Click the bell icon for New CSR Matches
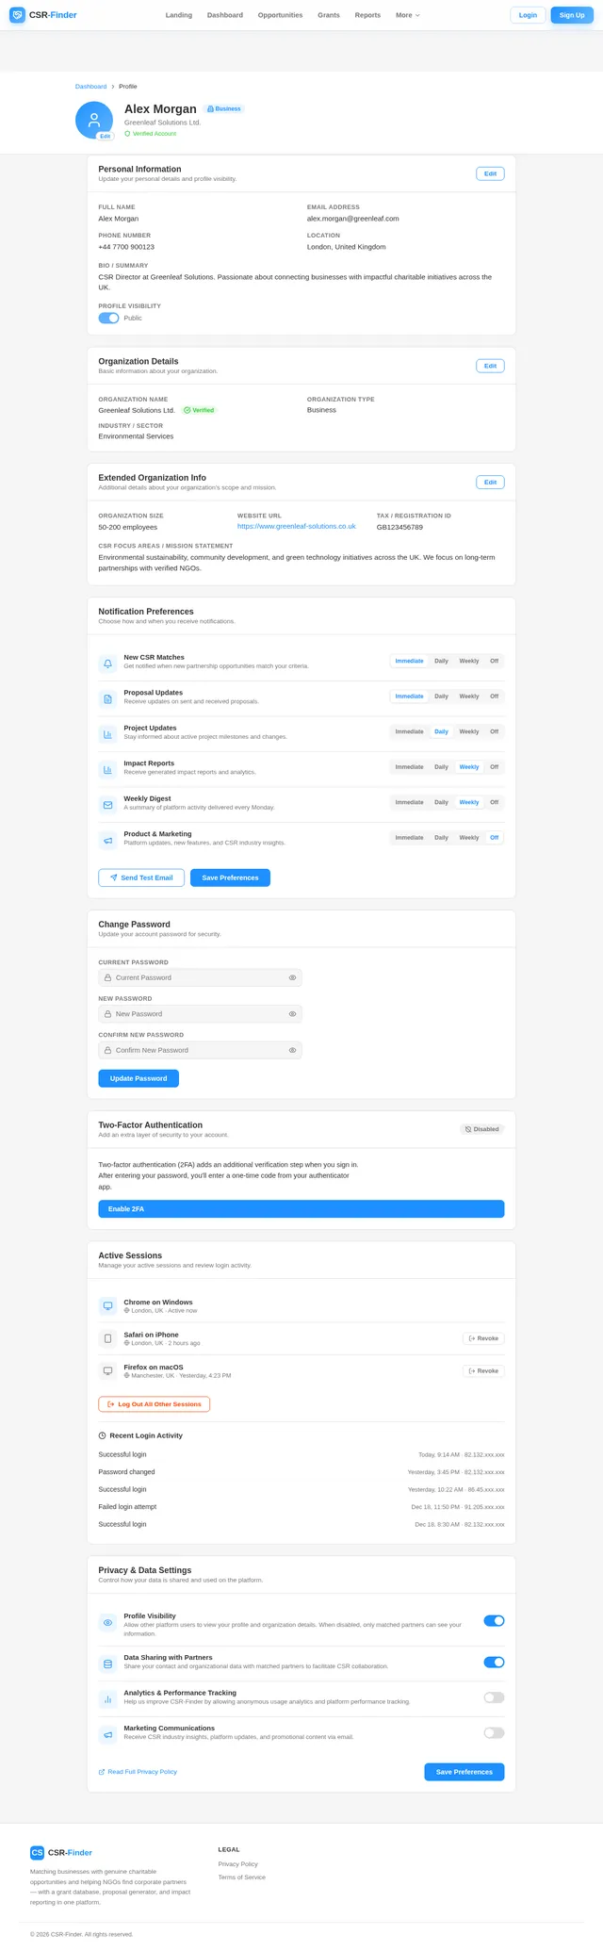 point(107,664)
